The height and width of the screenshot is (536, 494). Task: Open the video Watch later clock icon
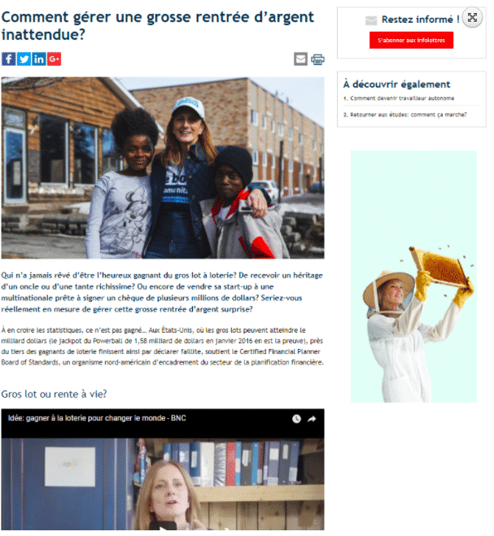(x=296, y=419)
